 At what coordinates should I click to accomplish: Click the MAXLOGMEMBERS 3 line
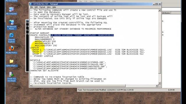(44, 39)
